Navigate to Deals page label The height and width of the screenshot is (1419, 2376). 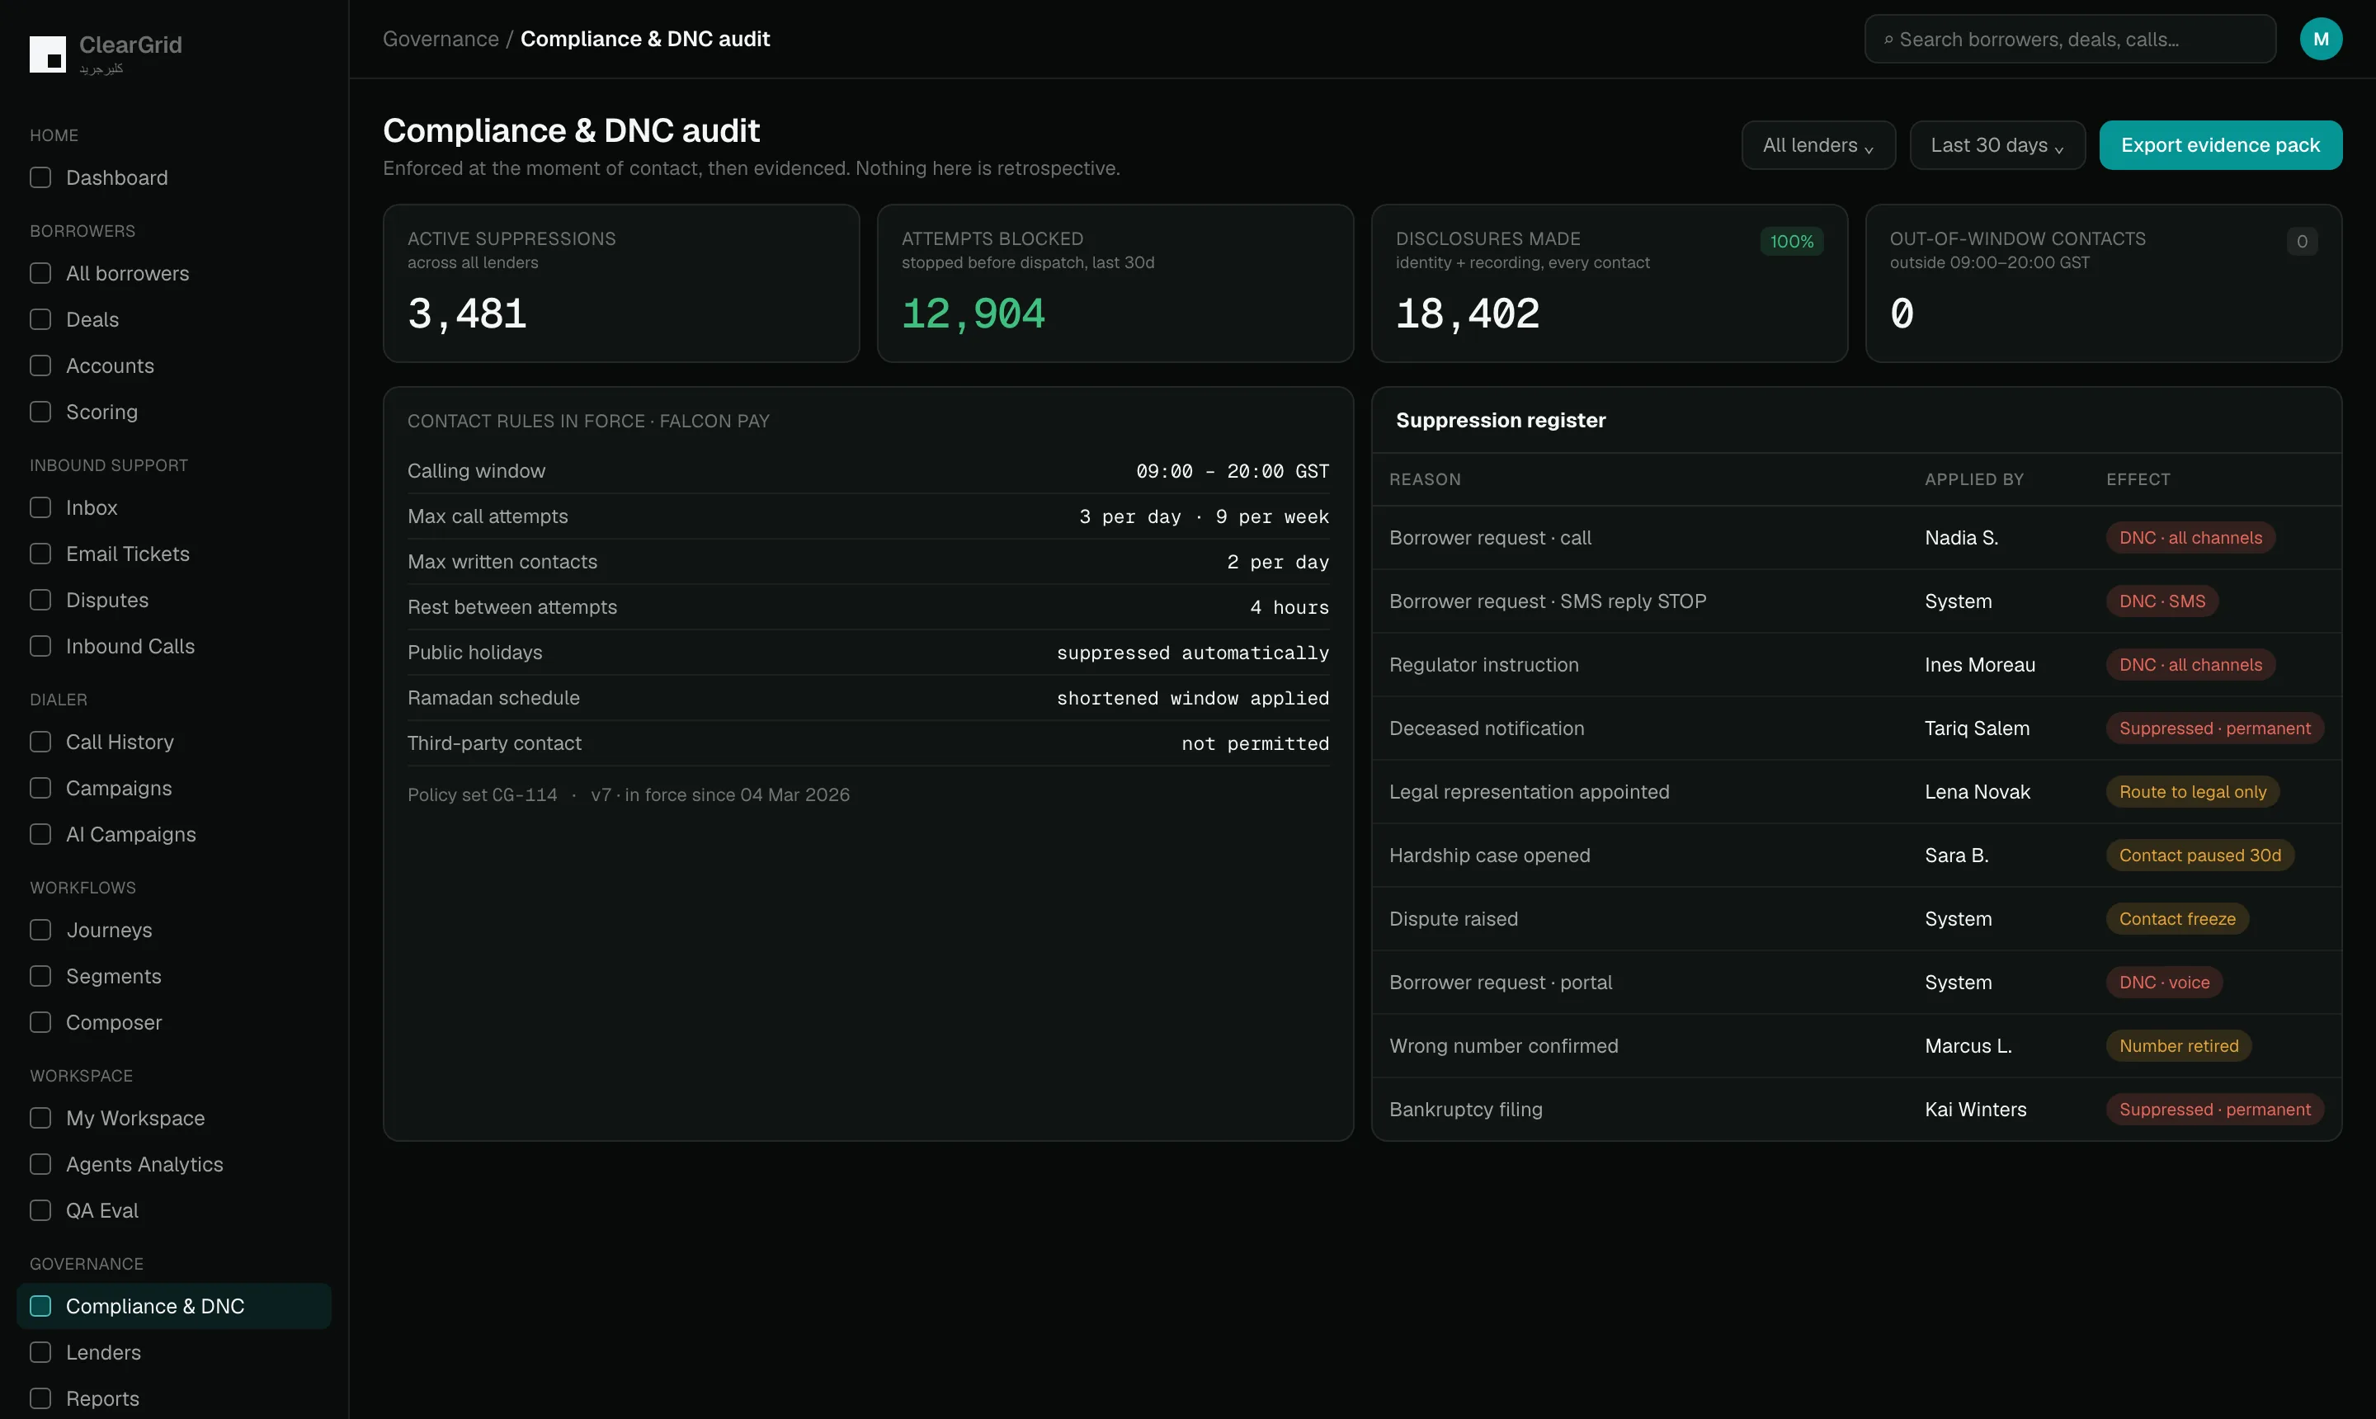(x=92, y=319)
